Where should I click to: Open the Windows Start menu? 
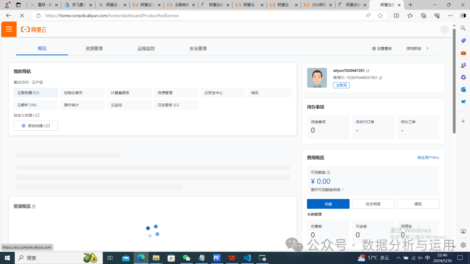[7, 258]
